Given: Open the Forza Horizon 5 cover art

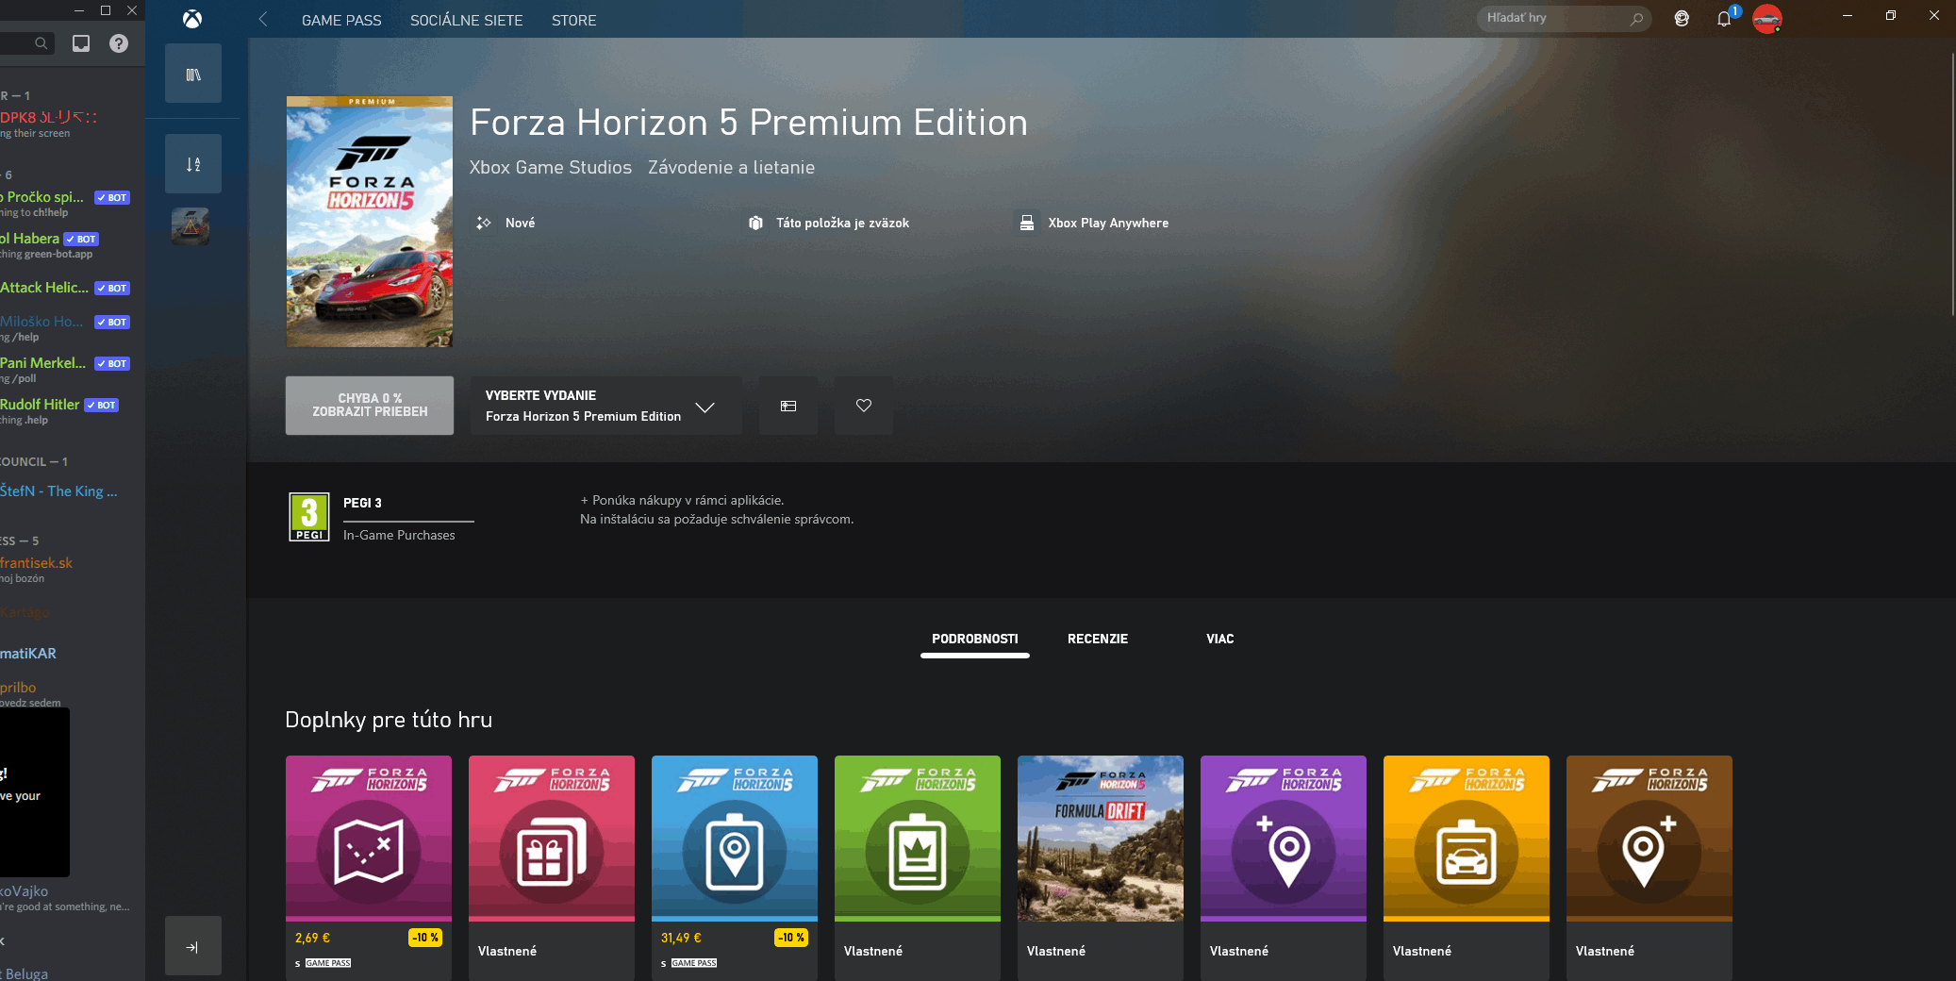Looking at the screenshot, I should (370, 222).
